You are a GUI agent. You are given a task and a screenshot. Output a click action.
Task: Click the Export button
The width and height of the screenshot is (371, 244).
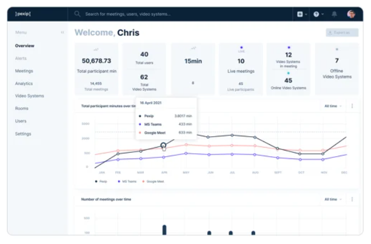(342, 33)
